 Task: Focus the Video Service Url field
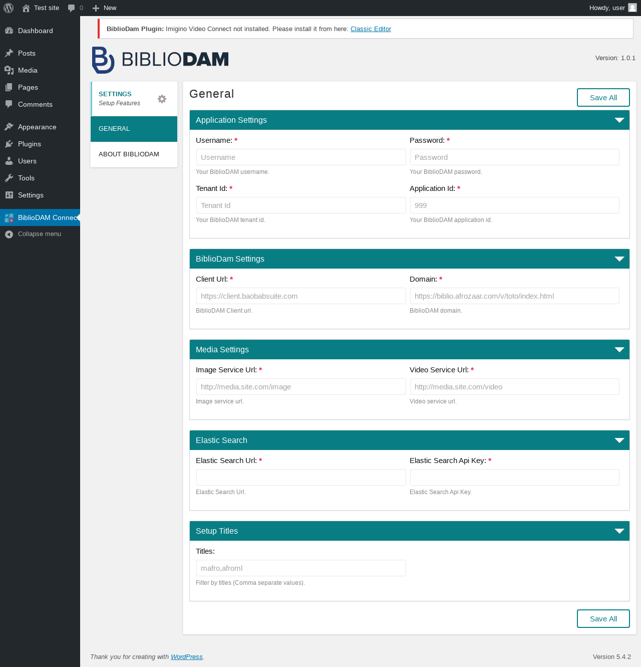click(515, 387)
